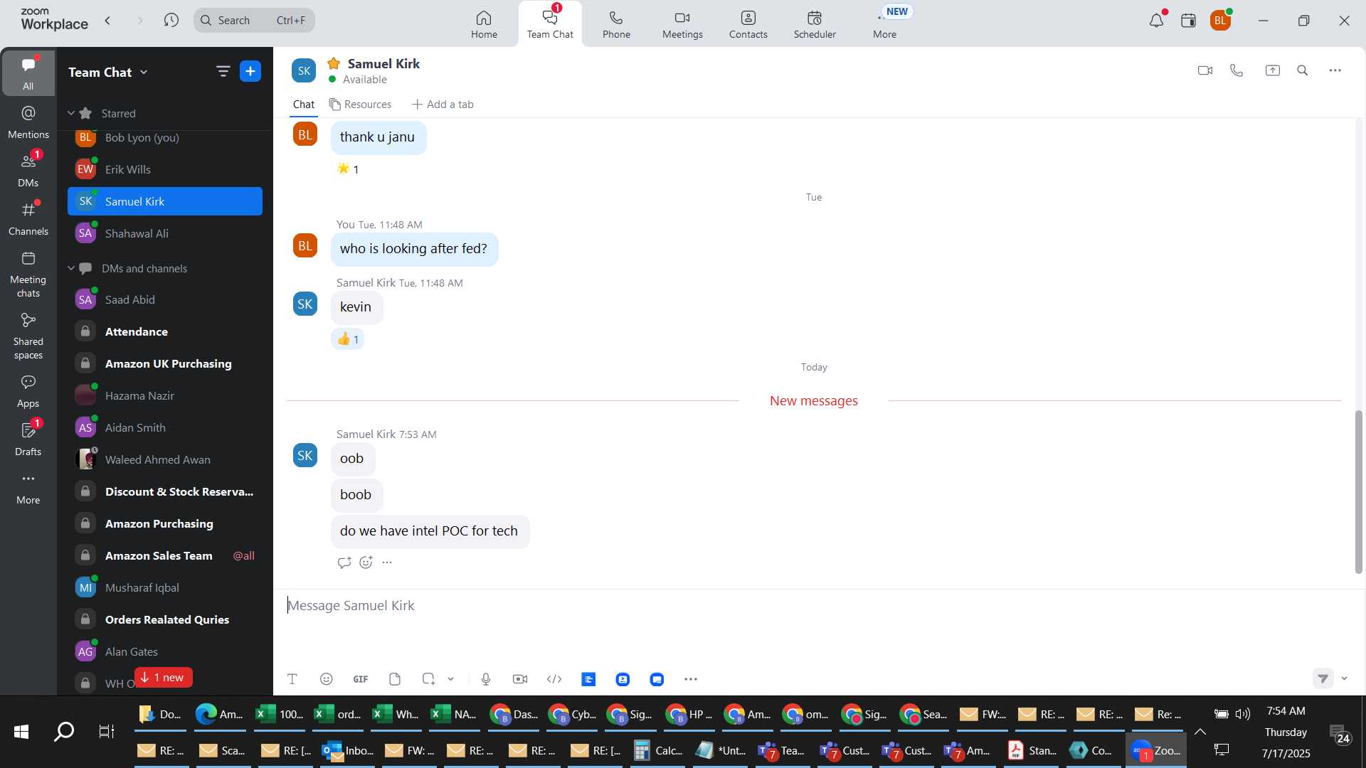Open the emoji picker in composer
1366x768 pixels.
(327, 679)
